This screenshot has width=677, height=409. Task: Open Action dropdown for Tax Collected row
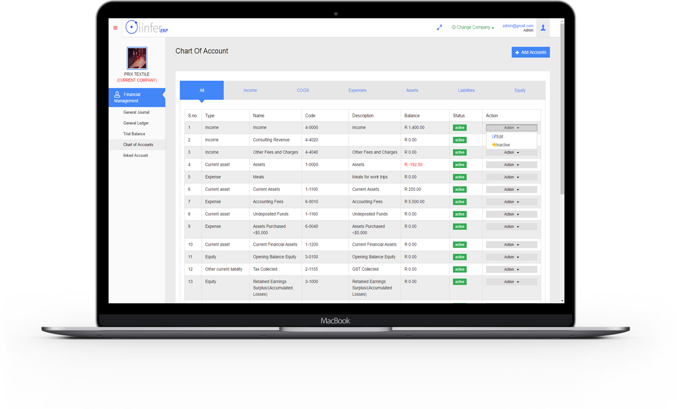(512, 270)
